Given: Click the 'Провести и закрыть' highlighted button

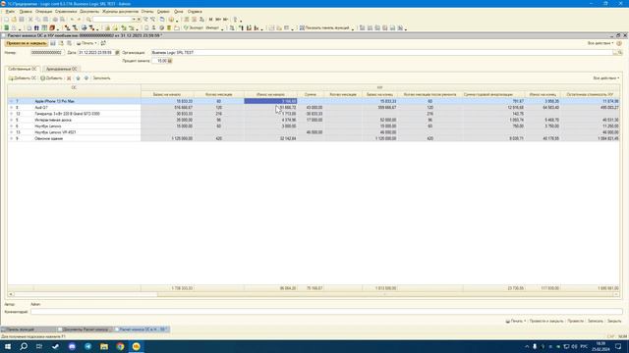Looking at the screenshot, I should (x=27, y=43).
